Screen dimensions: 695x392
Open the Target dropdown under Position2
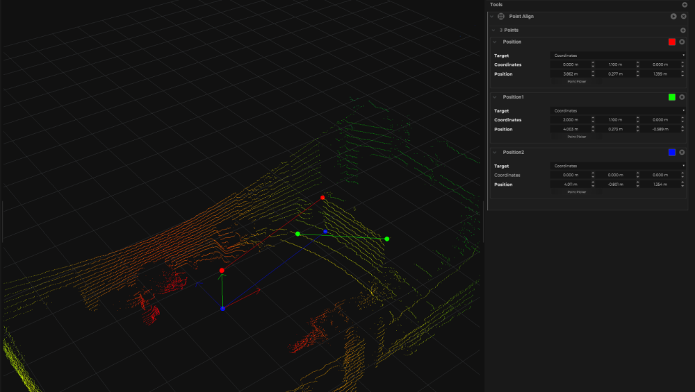click(x=618, y=167)
